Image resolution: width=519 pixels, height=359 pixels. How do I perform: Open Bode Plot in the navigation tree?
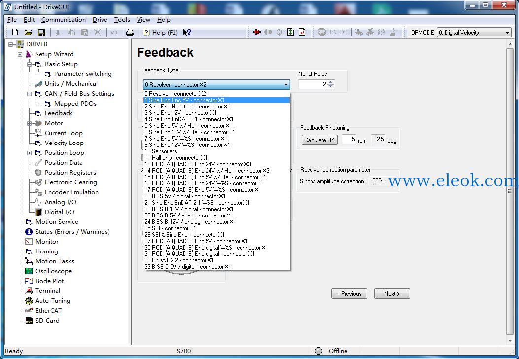click(50, 281)
